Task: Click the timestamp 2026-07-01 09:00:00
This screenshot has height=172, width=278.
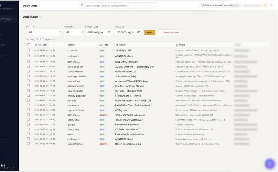Action: (x=45, y=144)
